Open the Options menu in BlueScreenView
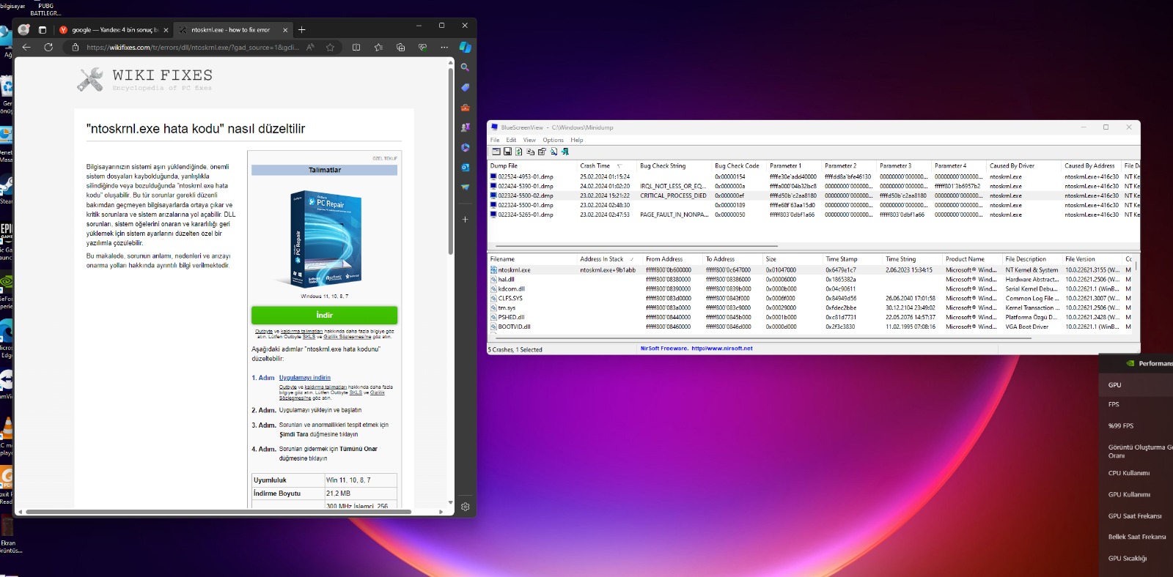 [x=553, y=140]
